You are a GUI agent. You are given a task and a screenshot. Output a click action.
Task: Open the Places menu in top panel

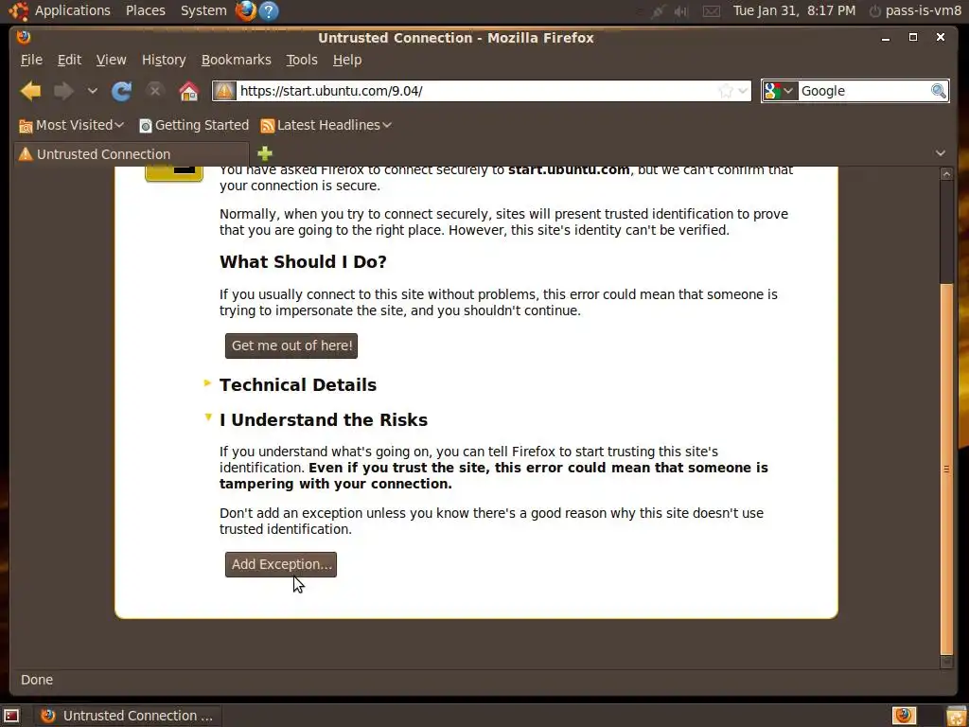point(145,10)
